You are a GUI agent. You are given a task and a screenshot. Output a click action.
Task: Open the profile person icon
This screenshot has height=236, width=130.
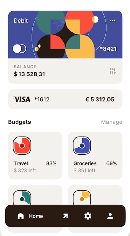point(110,216)
